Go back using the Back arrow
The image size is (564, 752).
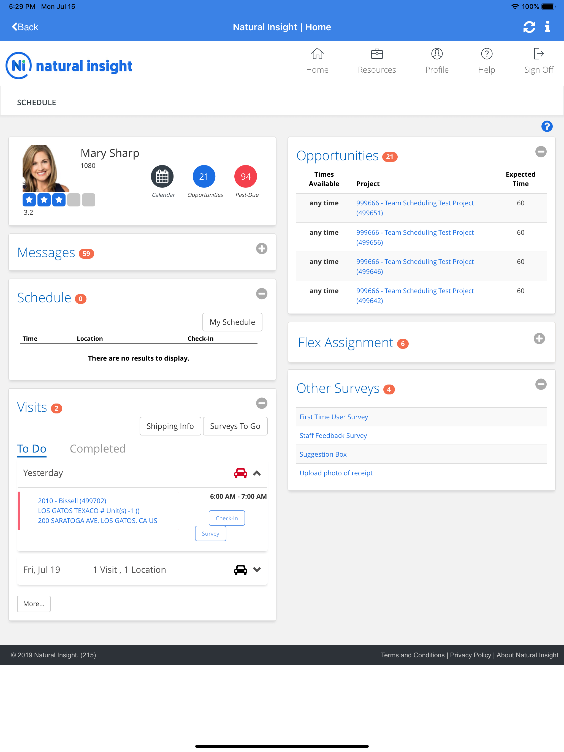[25, 27]
